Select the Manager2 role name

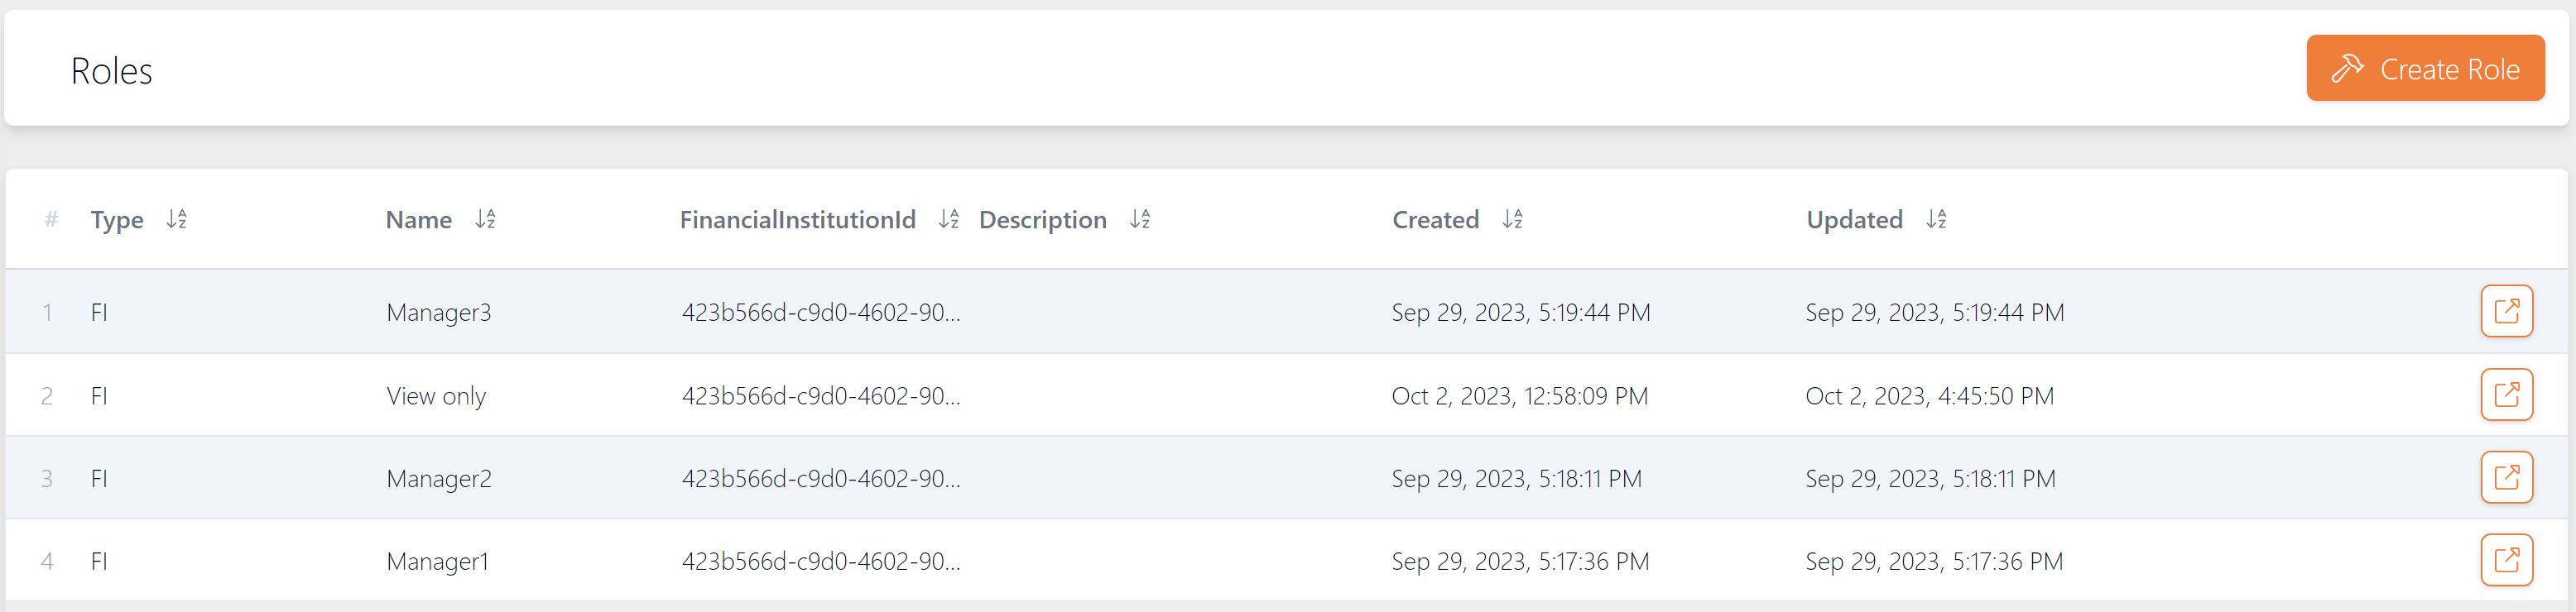(439, 479)
